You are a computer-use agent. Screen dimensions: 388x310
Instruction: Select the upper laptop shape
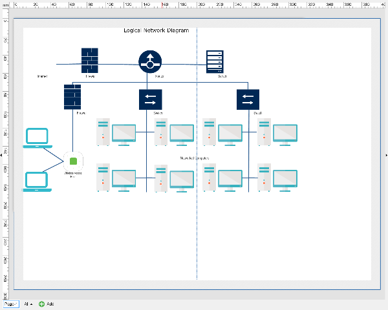pyautogui.click(x=38, y=138)
